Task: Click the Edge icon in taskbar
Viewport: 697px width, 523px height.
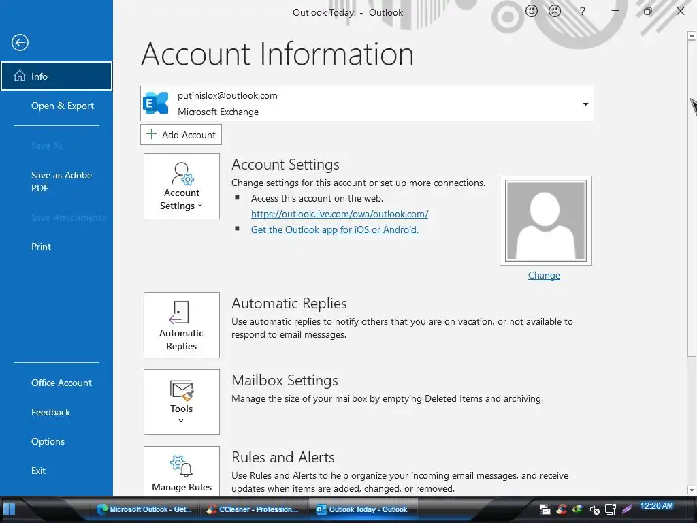Action: coord(102,509)
